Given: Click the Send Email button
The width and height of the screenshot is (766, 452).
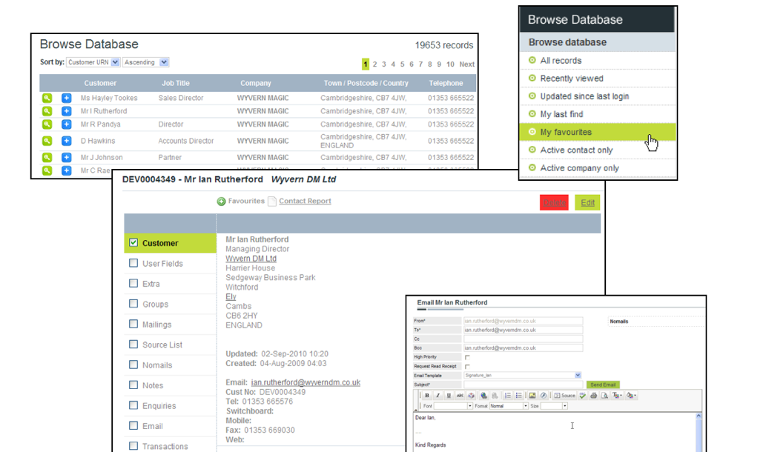Looking at the screenshot, I should click(x=603, y=385).
